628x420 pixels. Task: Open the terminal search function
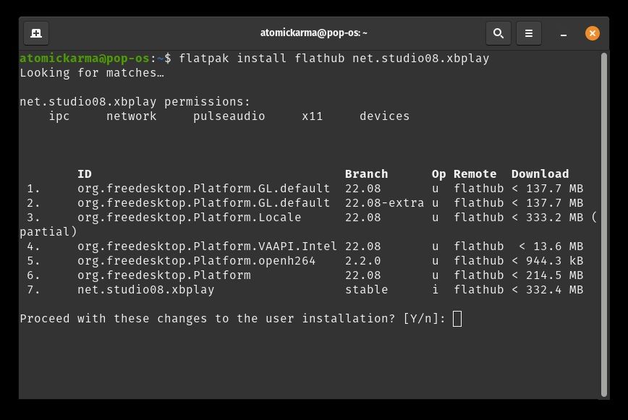(498, 33)
